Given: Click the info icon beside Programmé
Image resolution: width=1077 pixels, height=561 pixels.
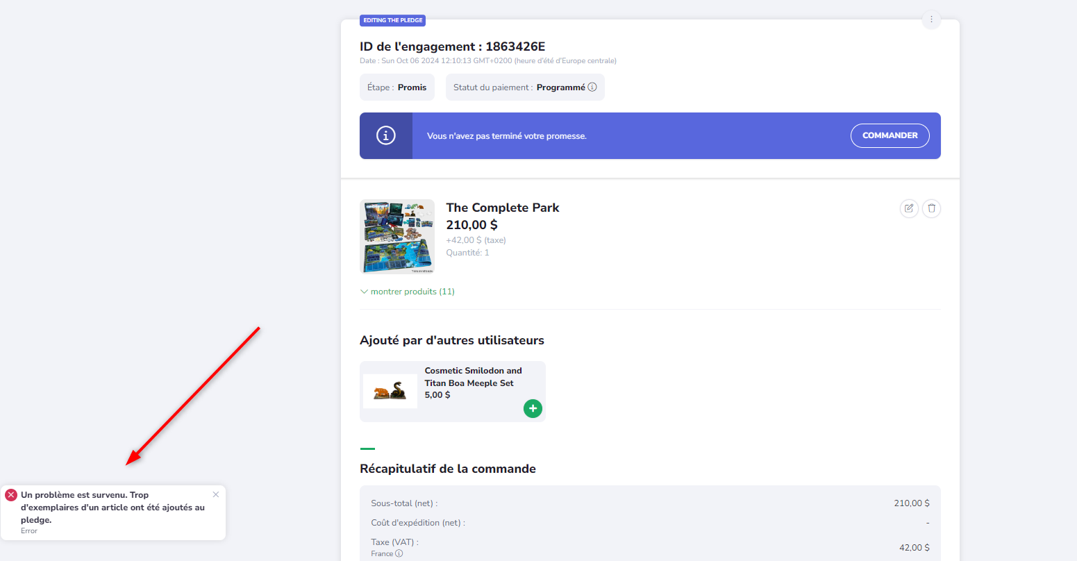Looking at the screenshot, I should click(x=592, y=87).
